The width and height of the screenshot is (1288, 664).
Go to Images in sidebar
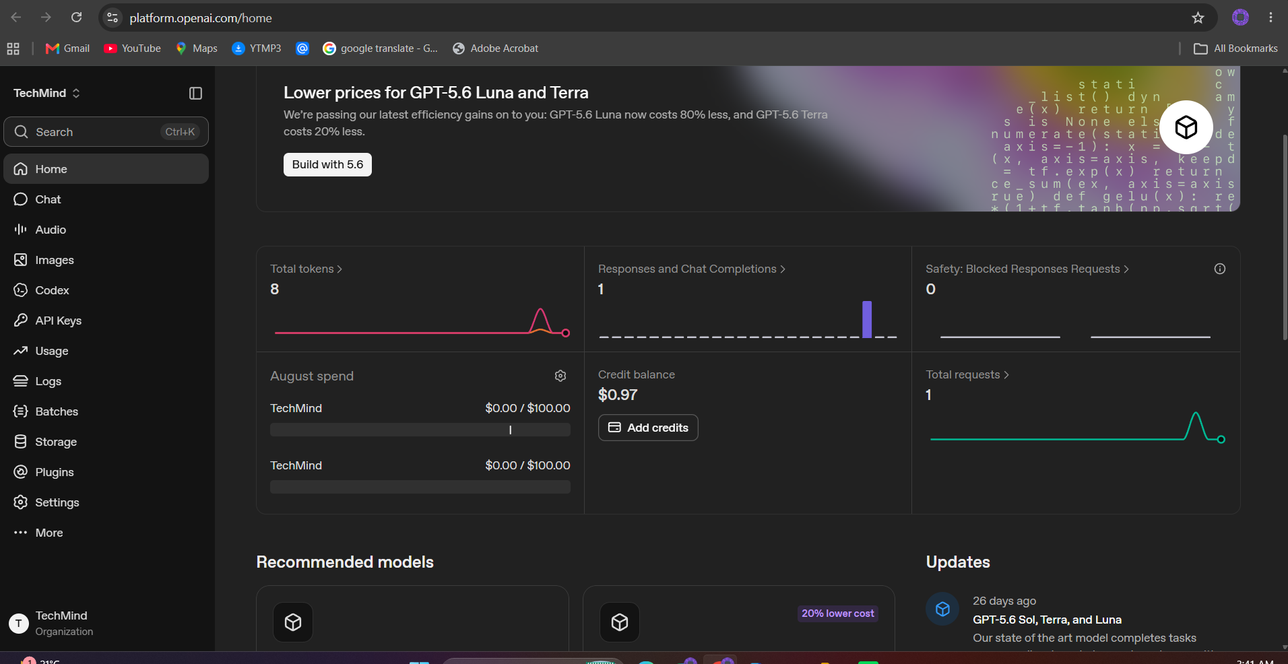pyautogui.click(x=106, y=260)
